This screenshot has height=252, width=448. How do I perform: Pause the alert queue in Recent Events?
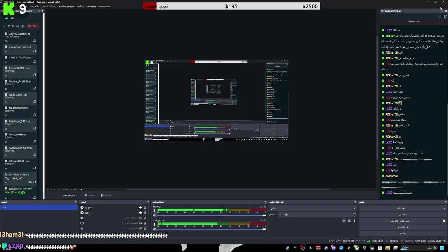(x=13, y=26)
